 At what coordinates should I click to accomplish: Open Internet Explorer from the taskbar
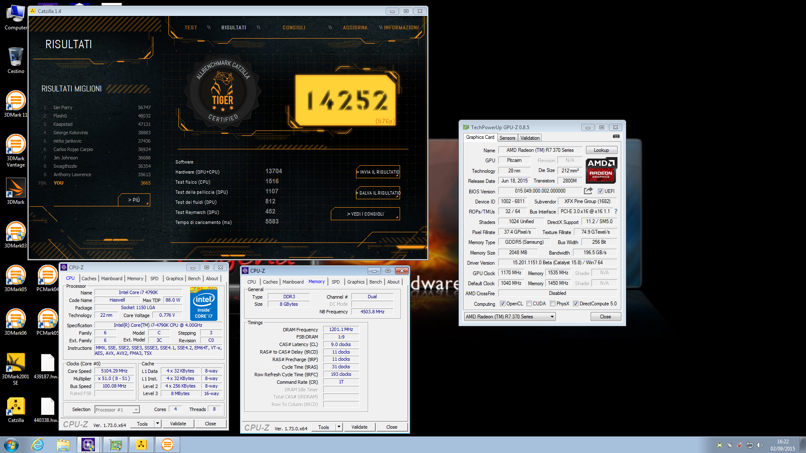(38, 445)
